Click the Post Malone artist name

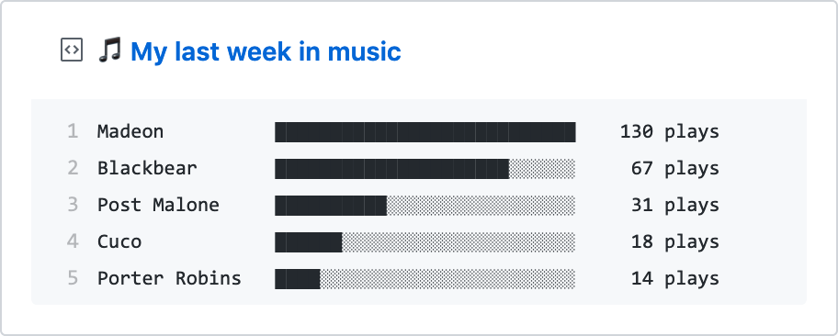click(158, 205)
